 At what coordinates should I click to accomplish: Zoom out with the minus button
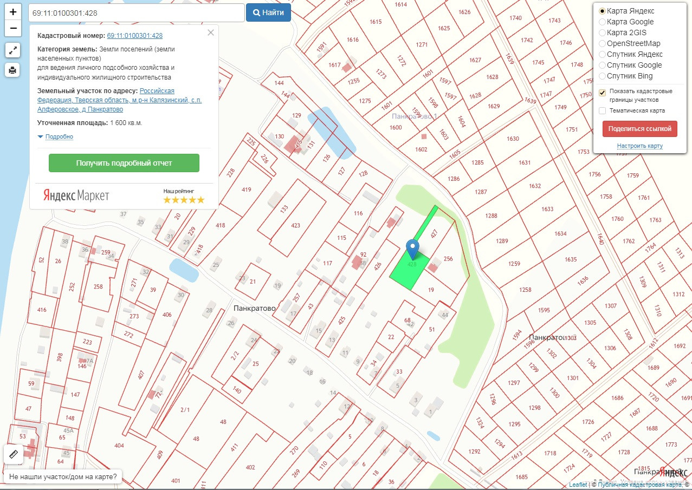[x=13, y=28]
